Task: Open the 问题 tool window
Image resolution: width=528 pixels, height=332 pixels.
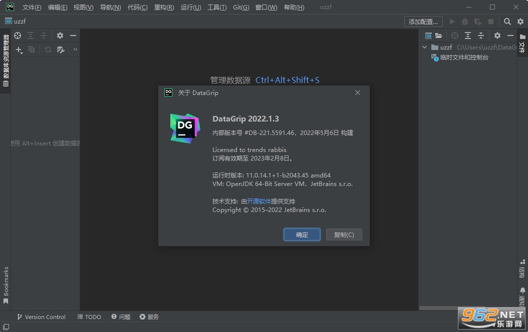Action: pyautogui.click(x=121, y=317)
